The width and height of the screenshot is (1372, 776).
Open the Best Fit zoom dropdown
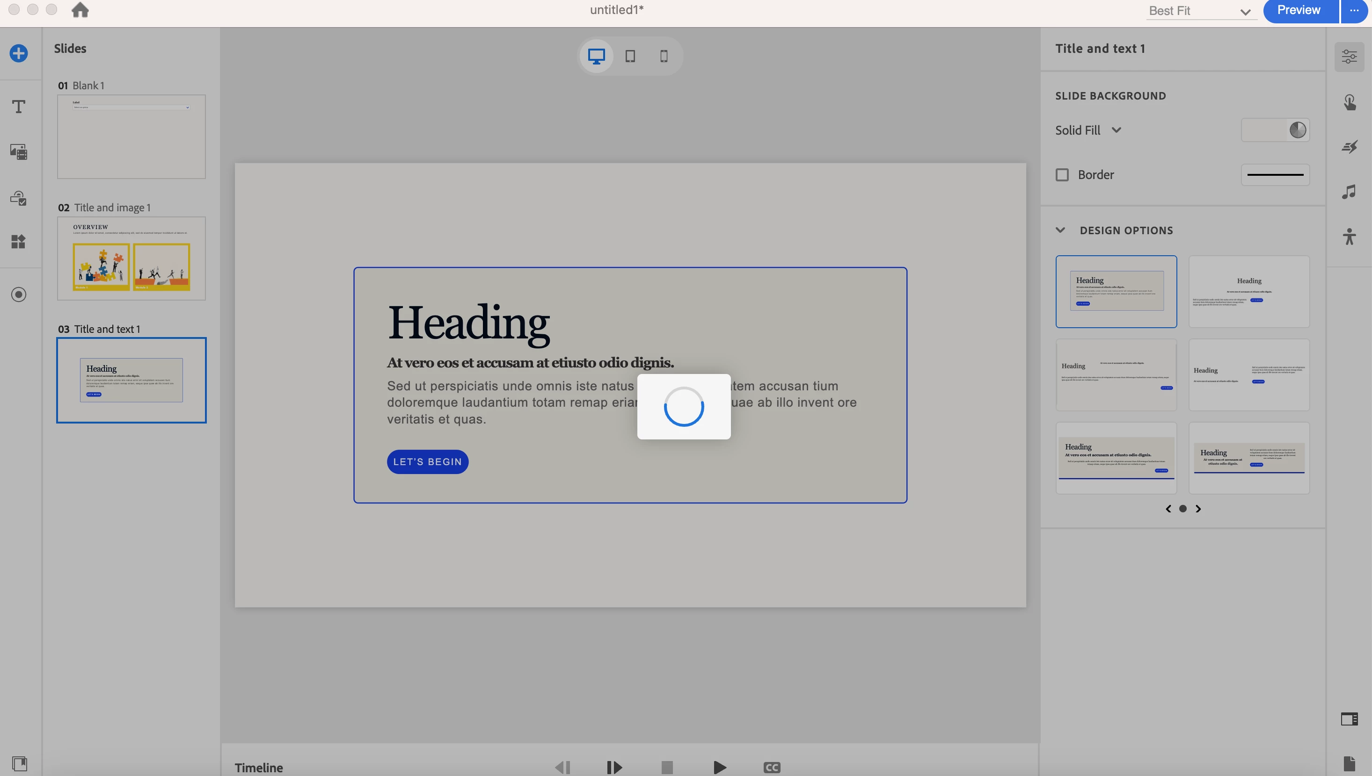point(1200,11)
